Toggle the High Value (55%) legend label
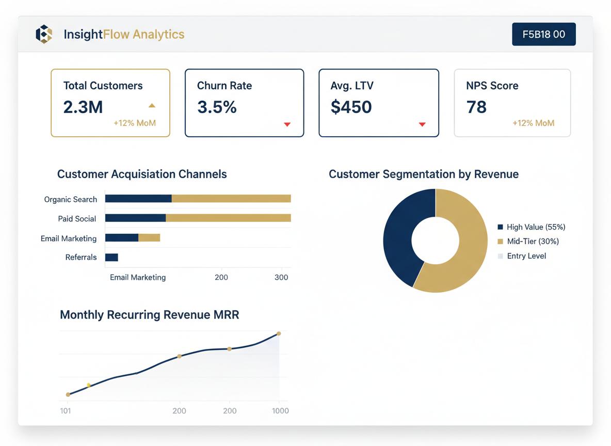This screenshot has width=611, height=446. 536,227
